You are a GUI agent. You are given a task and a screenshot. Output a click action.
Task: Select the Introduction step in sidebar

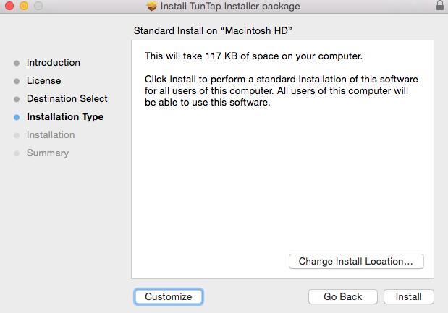tap(54, 62)
